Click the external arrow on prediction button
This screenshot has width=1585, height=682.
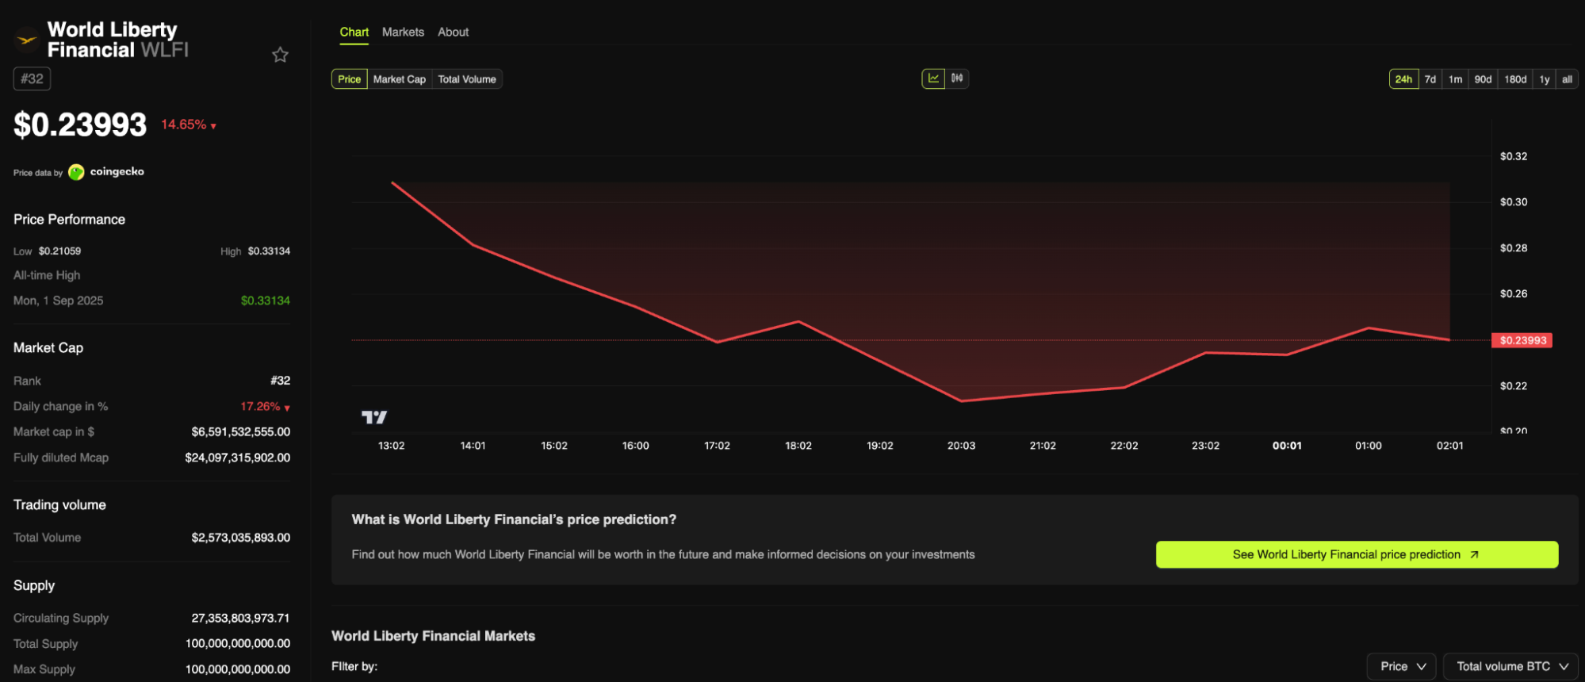pos(1474,554)
